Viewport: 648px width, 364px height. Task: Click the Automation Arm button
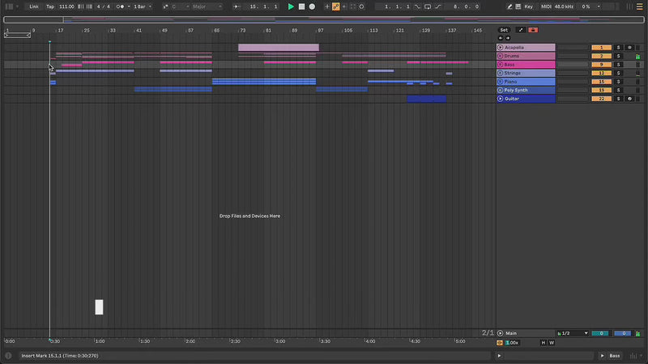336,6
